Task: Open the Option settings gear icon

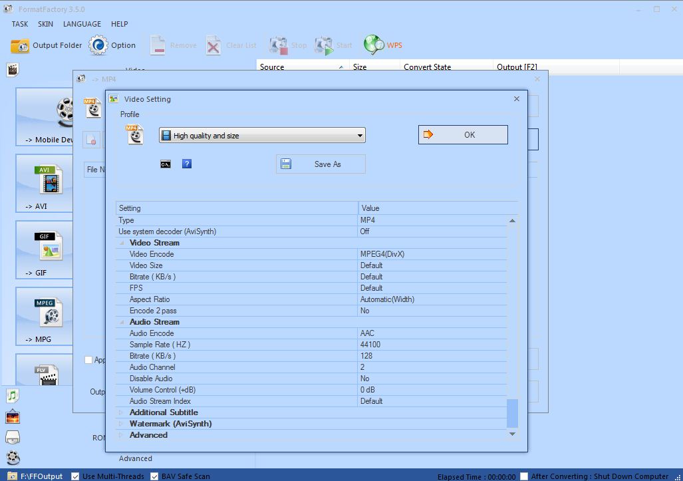Action: tap(98, 45)
